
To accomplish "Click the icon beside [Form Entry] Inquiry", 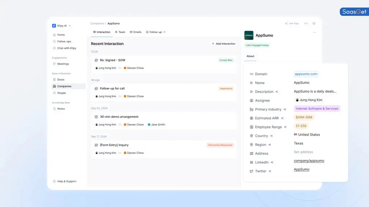I will point(96,145).
